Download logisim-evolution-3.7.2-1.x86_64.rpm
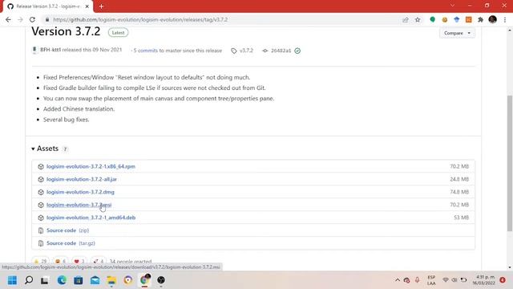513x289 pixels. click(x=91, y=166)
